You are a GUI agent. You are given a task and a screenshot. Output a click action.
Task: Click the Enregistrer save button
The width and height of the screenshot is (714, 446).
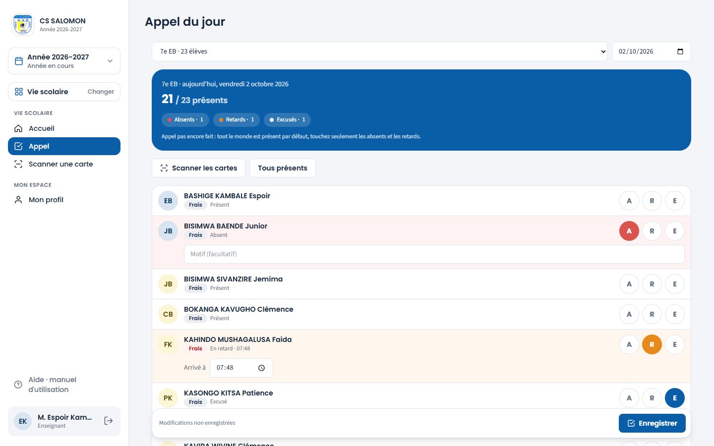(x=652, y=423)
